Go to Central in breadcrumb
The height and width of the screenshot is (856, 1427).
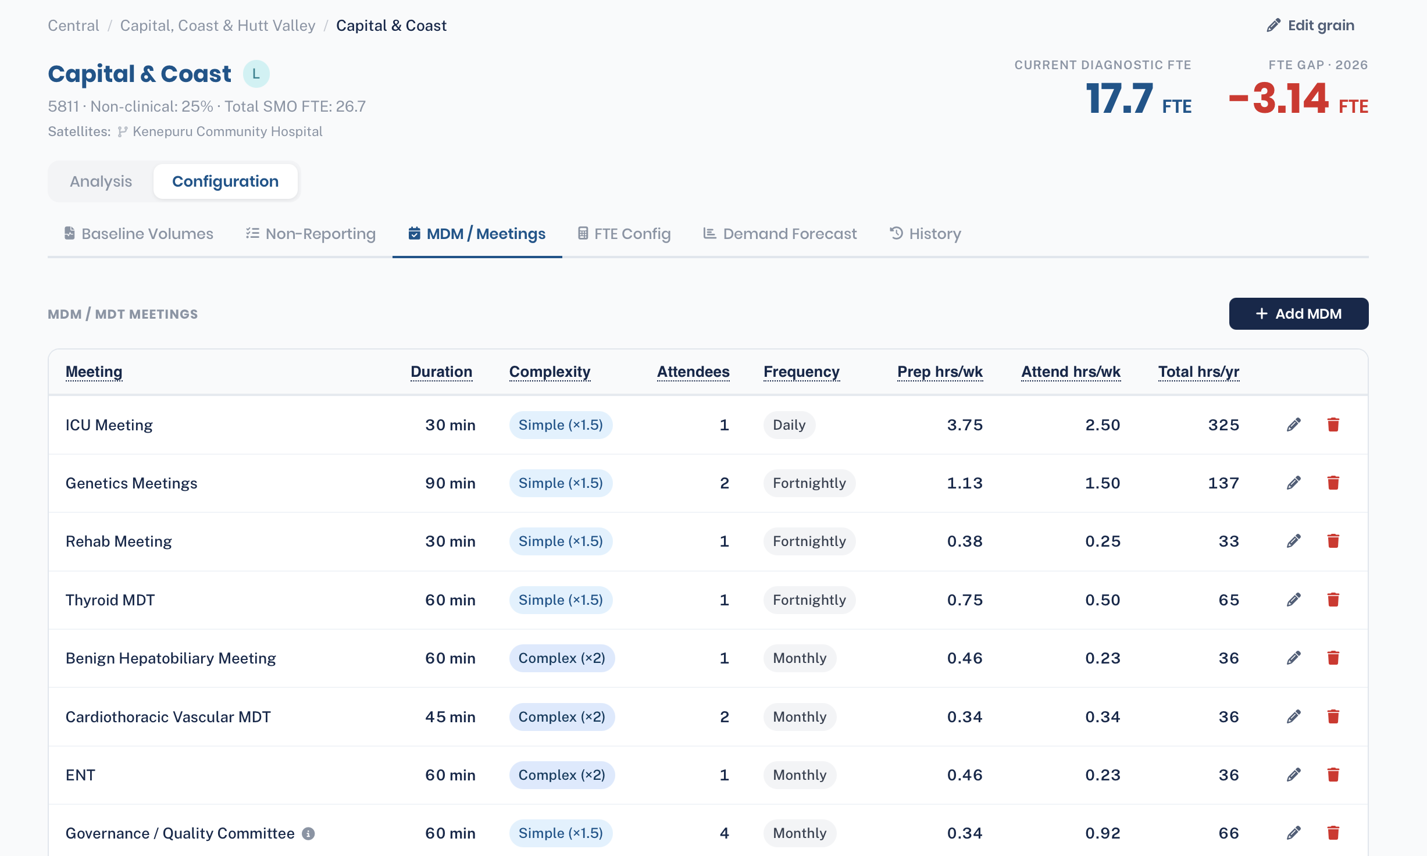(73, 26)
